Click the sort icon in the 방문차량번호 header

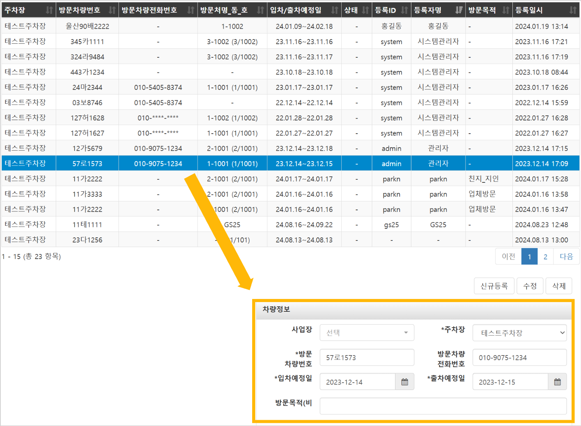pos(112,10)
